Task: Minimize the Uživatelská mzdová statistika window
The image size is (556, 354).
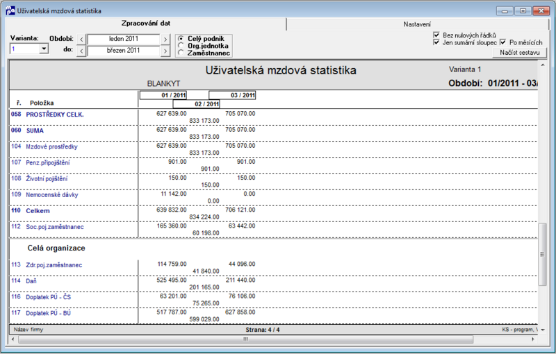Action: click(x=505, y=11)
